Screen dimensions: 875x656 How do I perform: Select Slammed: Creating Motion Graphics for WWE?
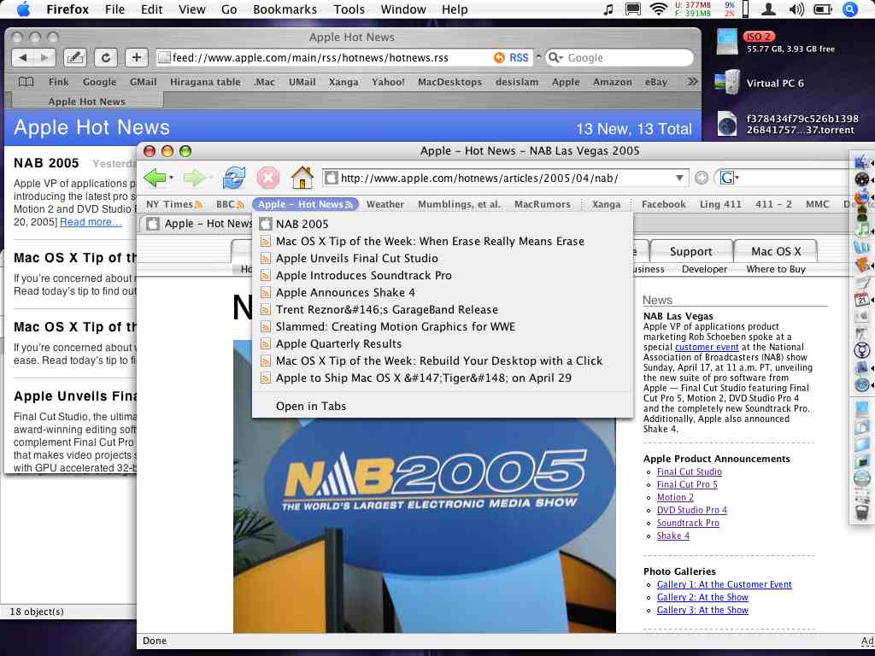443,326
